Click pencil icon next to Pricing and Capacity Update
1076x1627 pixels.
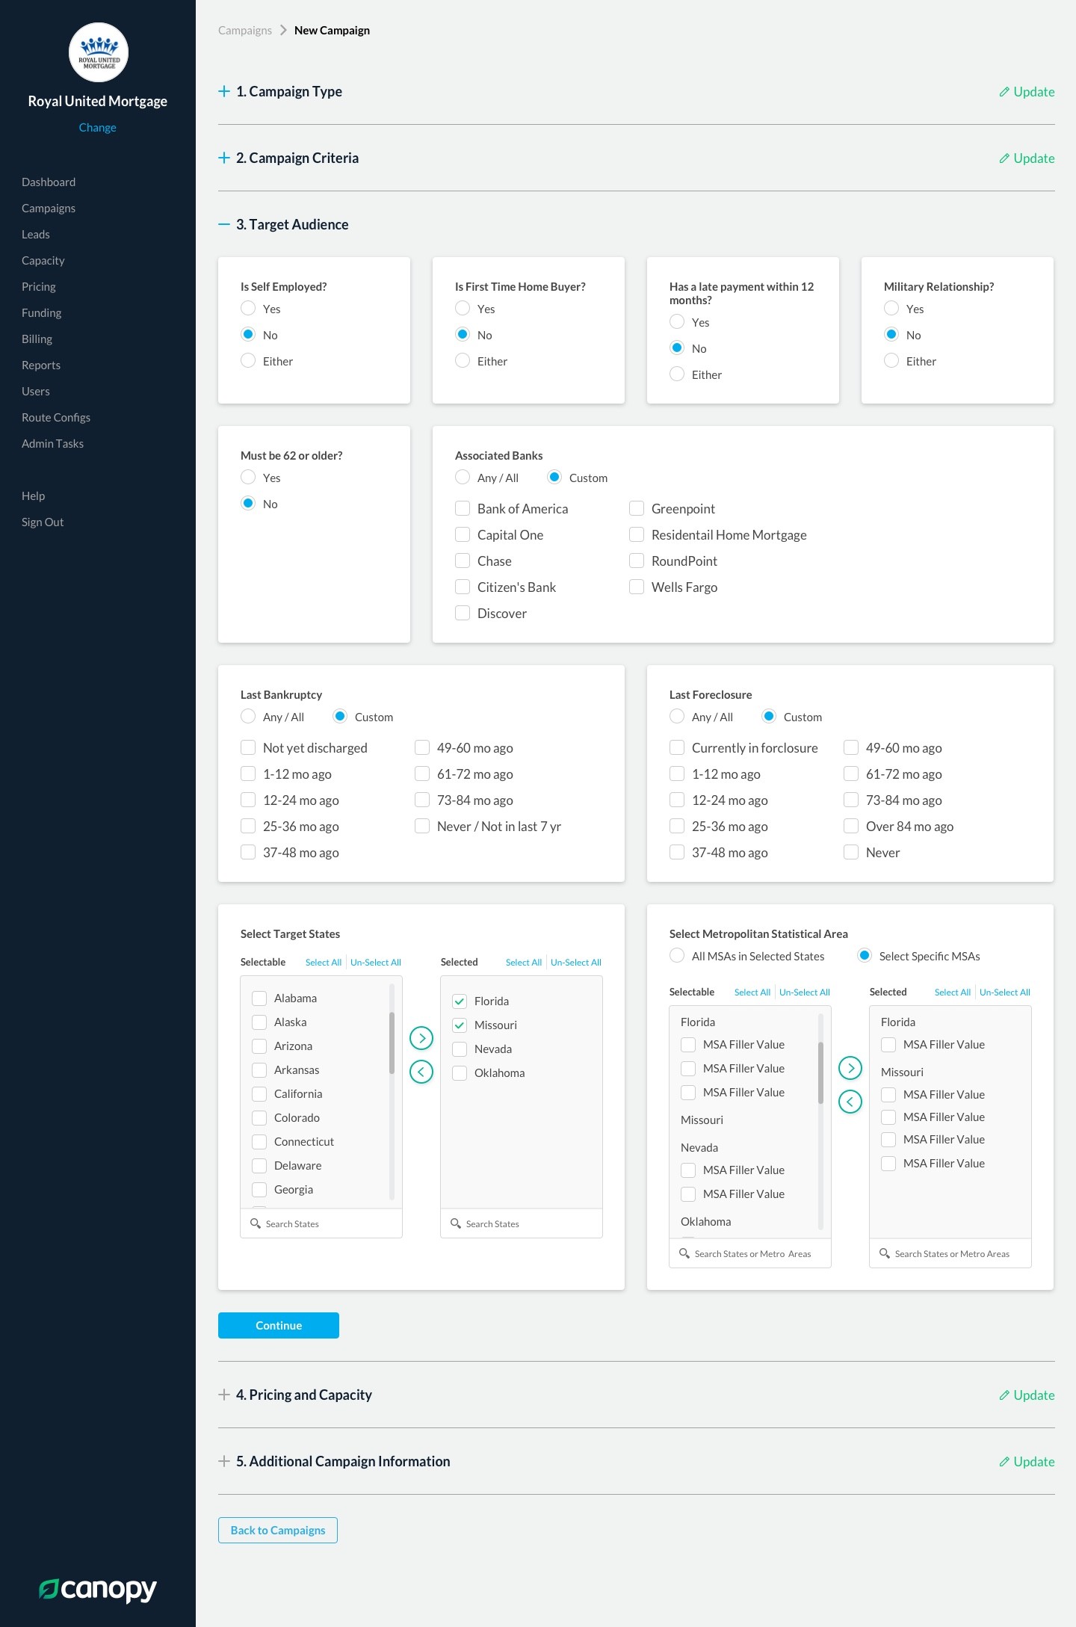1004,1395
